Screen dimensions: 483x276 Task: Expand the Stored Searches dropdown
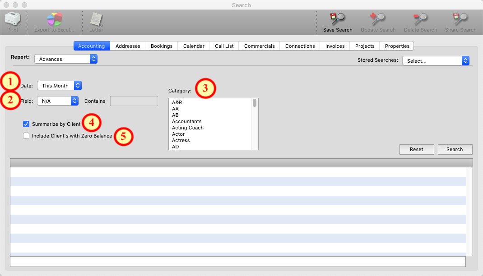[x=436, y=61]
